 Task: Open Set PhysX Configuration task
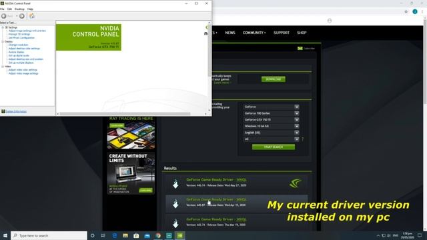pyautogui.click(x=21, y=38)
